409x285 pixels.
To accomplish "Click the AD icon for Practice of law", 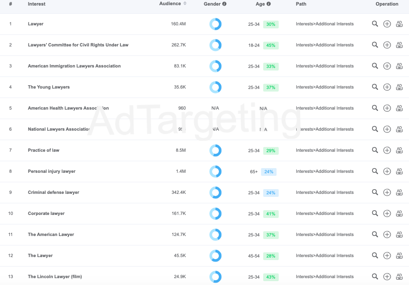I will click(x=399, y=150).
